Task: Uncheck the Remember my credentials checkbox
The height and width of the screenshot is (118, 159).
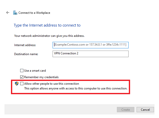Action: click(22, 77)
